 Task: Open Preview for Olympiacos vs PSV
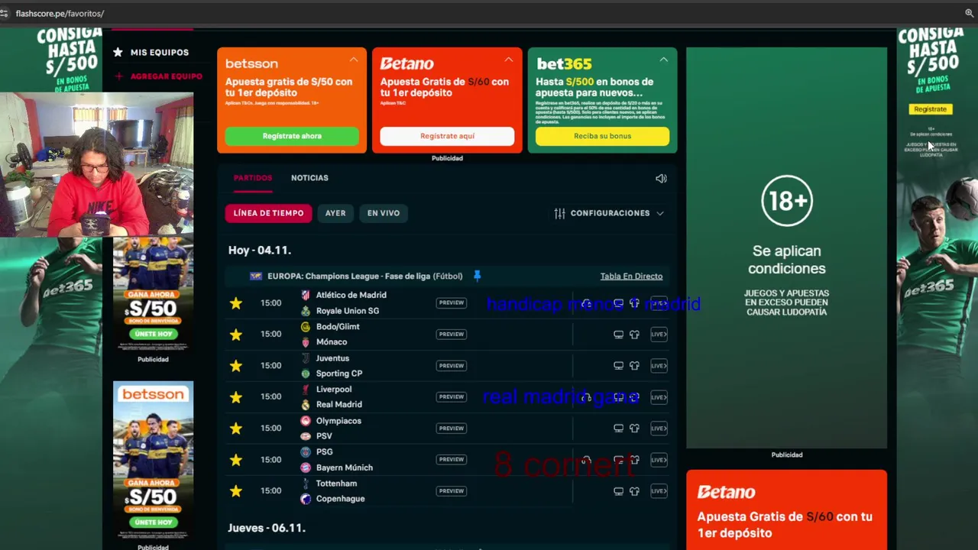[451, 428]
